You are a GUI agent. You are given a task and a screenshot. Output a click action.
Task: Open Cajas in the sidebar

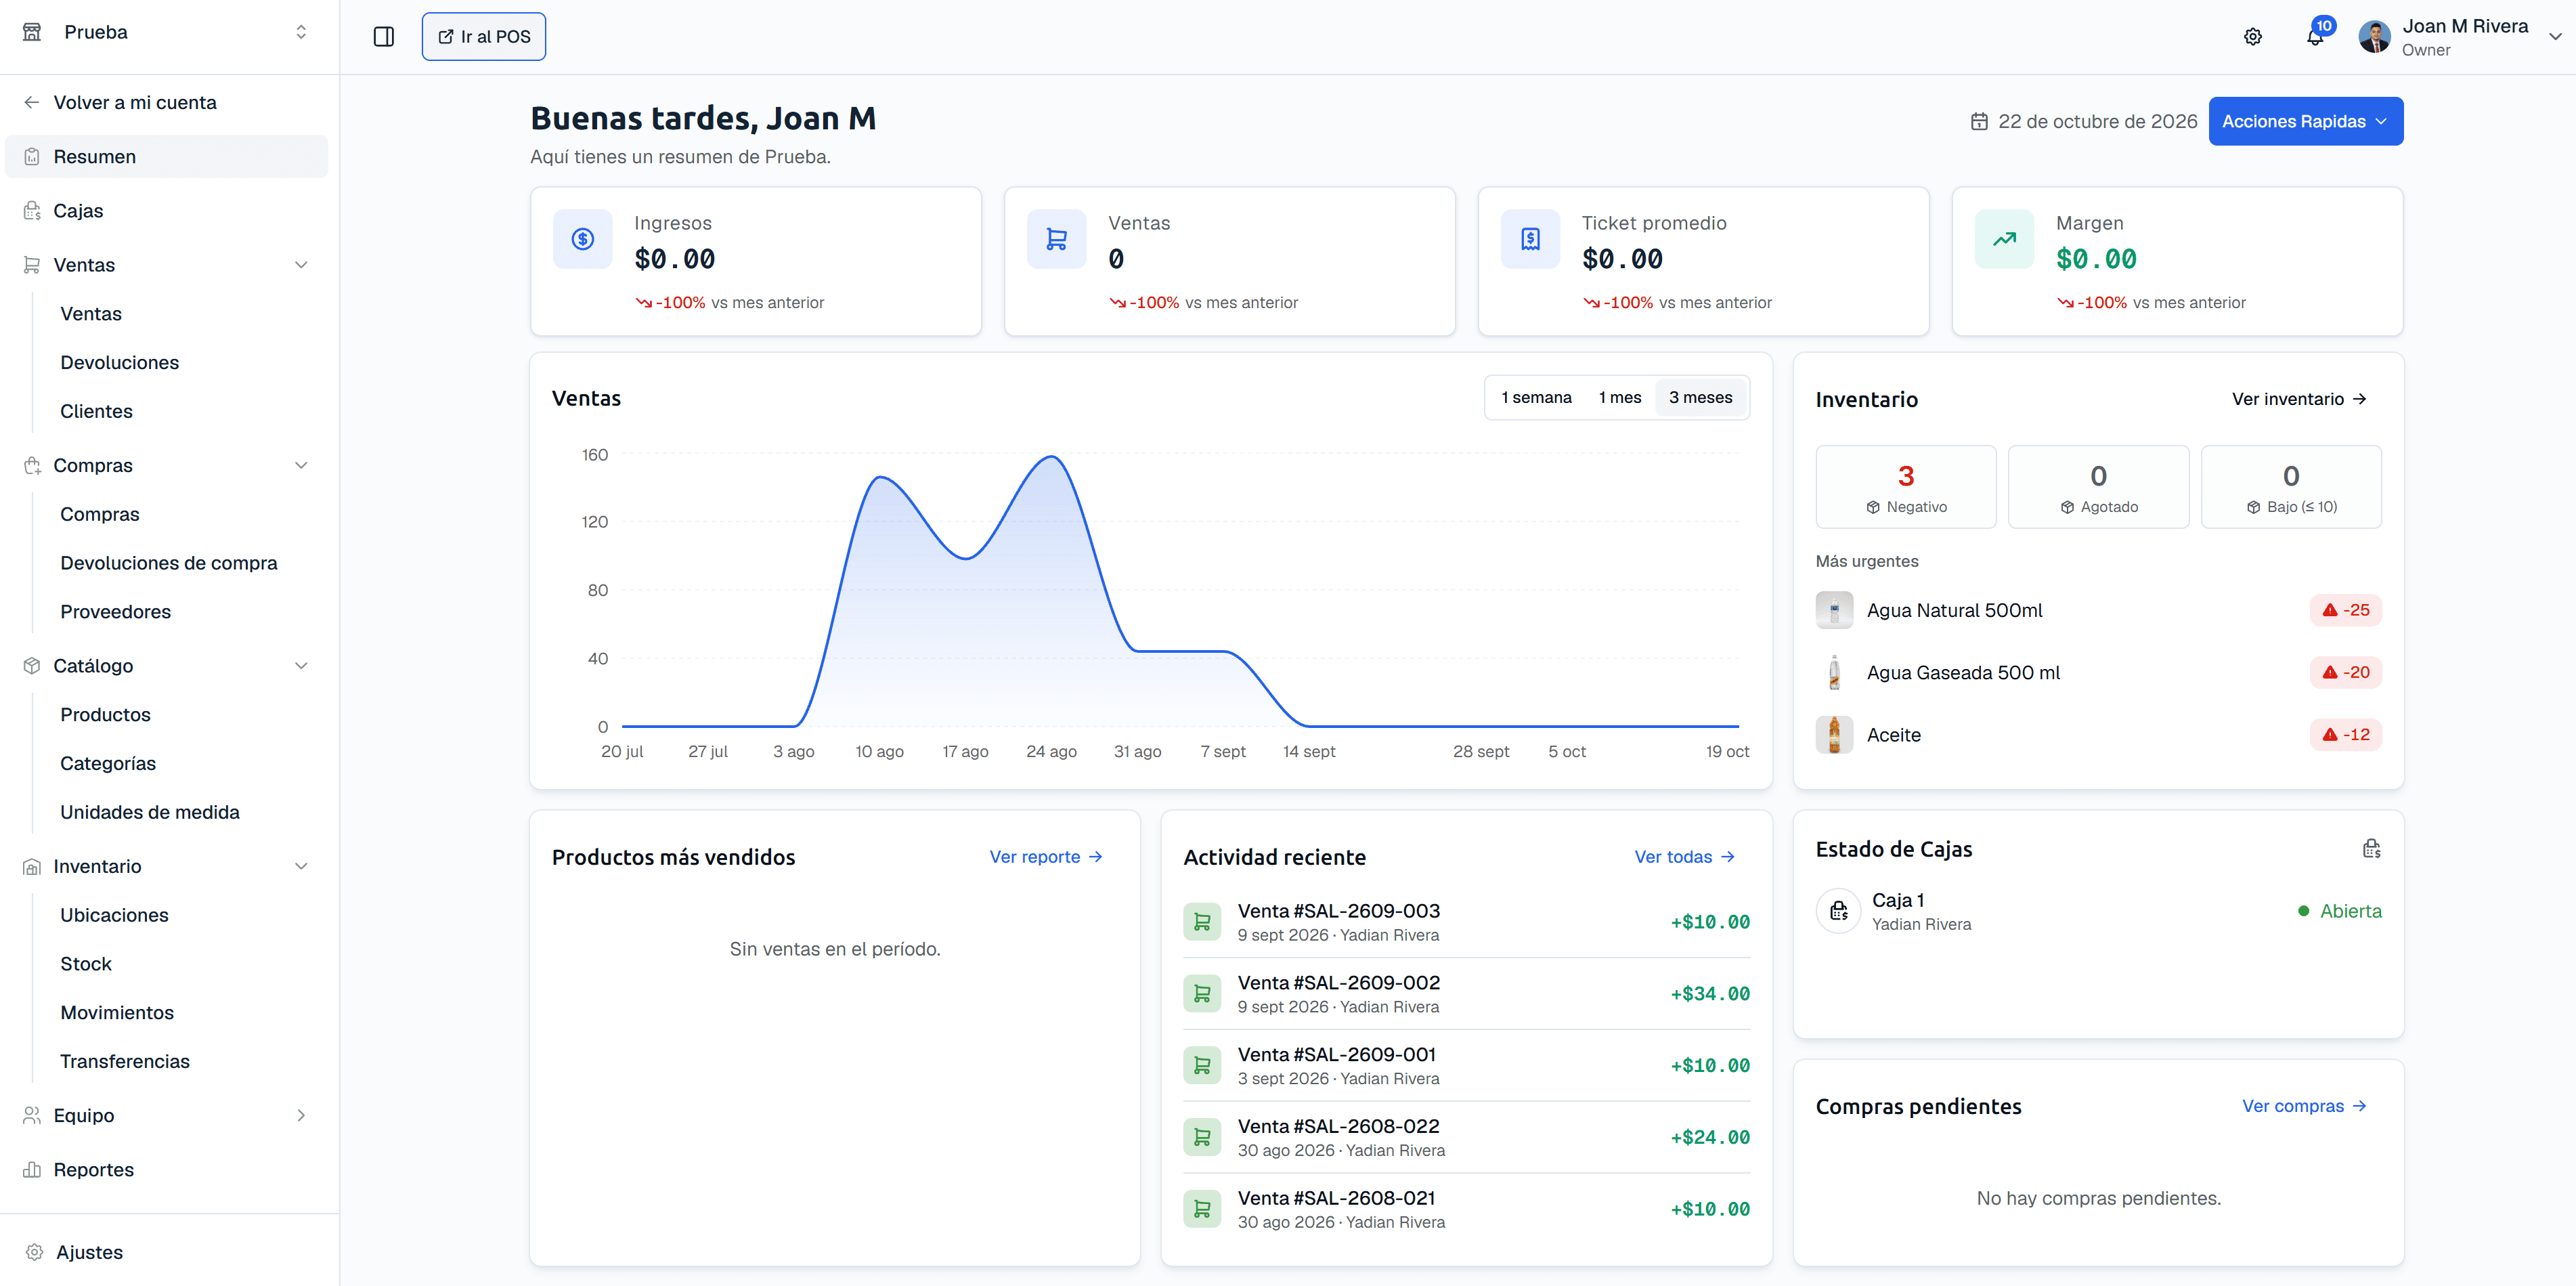[167, 211]
